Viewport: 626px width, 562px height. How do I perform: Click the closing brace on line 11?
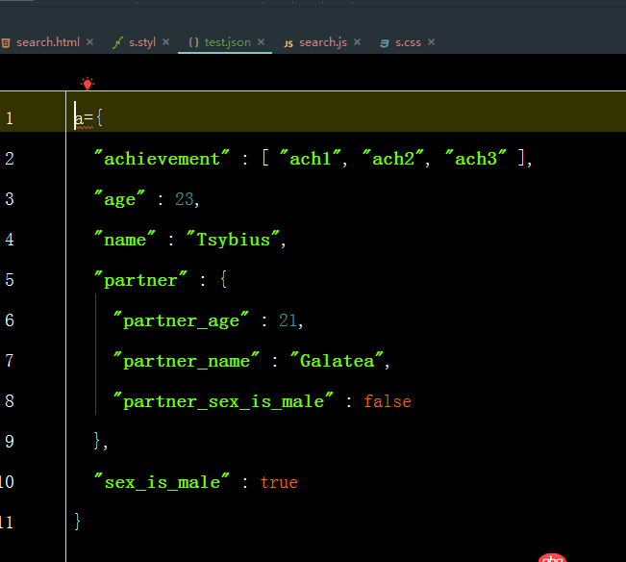coord(78,522)
